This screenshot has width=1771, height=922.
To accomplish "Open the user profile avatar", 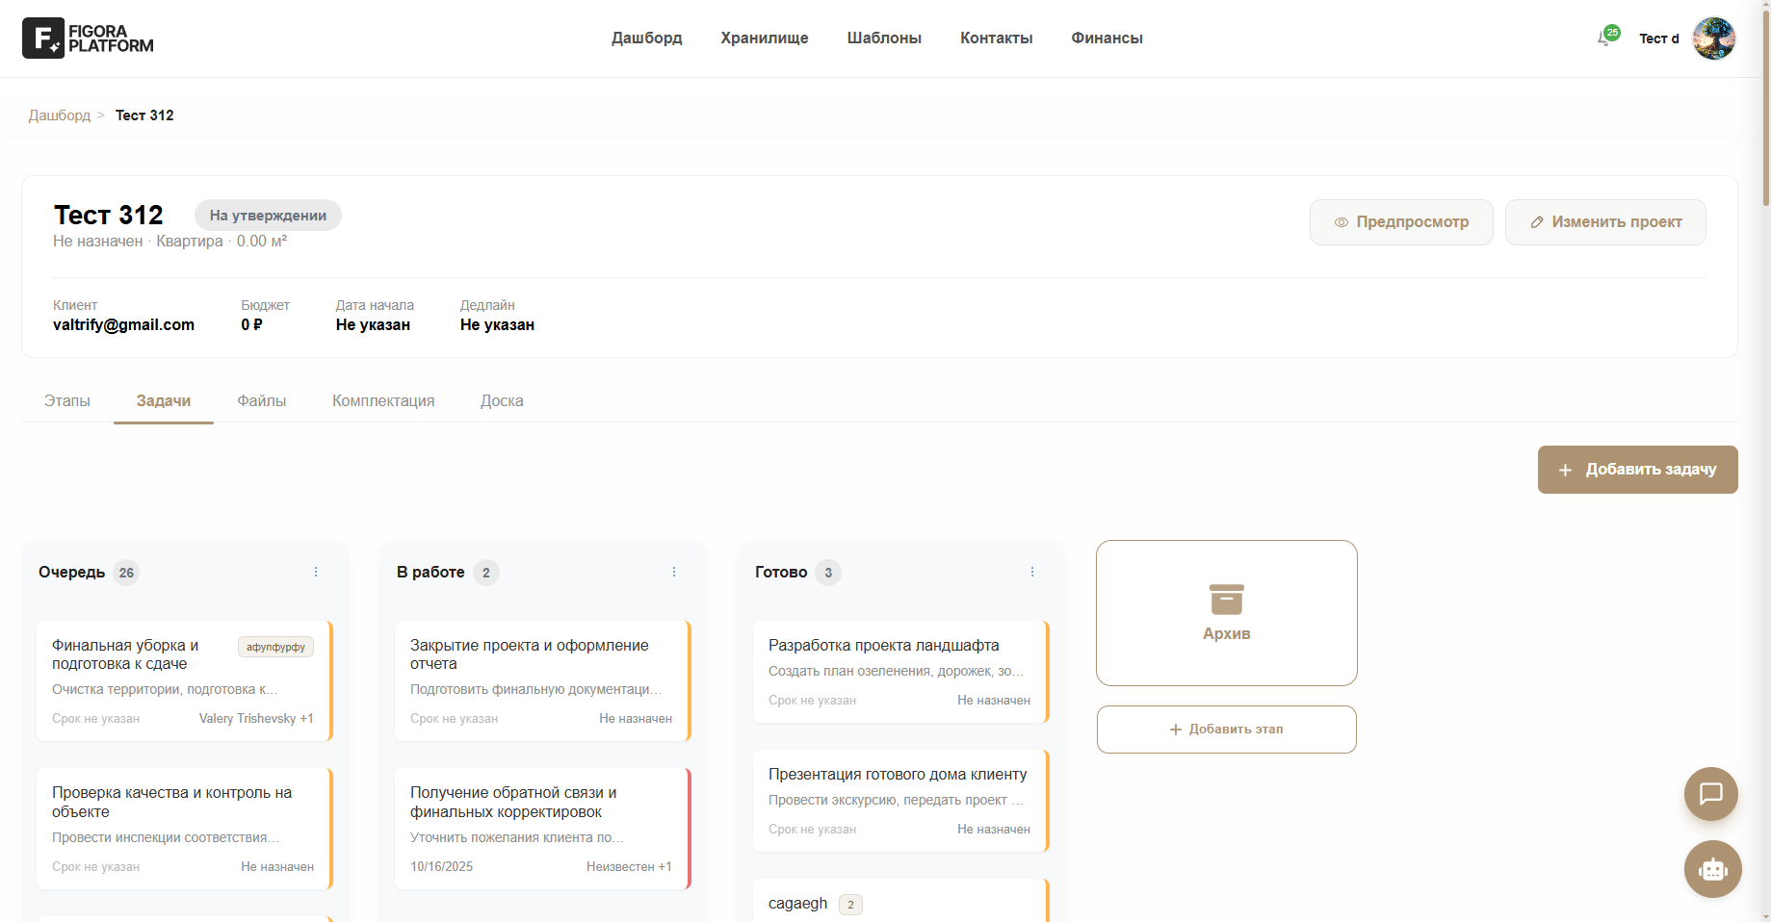I will click(1714, 38).
